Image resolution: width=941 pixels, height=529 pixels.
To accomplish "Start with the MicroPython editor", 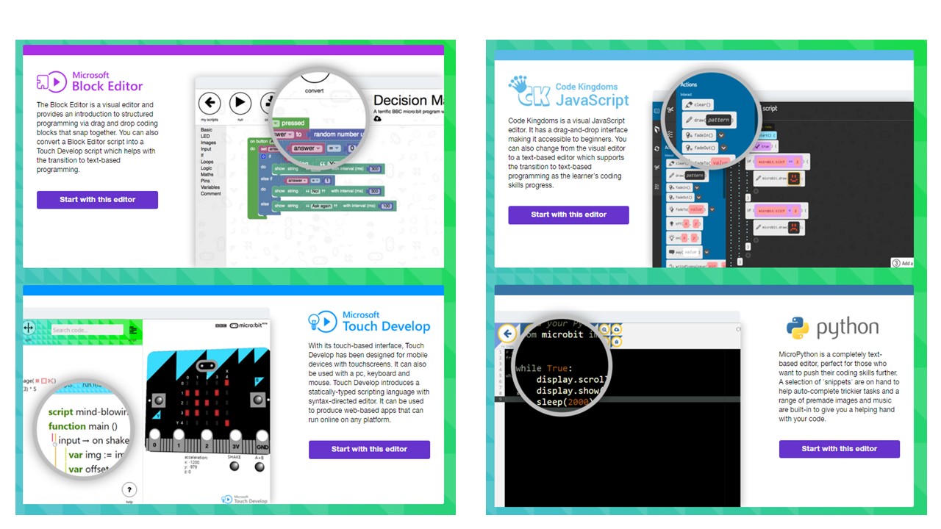I will pyautogui.click(x=840, y=449).
